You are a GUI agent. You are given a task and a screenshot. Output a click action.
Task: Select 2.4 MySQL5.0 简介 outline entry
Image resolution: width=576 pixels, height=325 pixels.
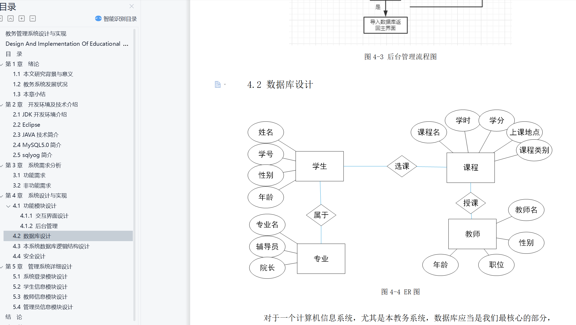(x=37, y=145)
